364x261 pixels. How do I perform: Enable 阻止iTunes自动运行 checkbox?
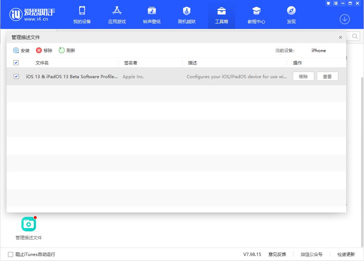(11, 254)
